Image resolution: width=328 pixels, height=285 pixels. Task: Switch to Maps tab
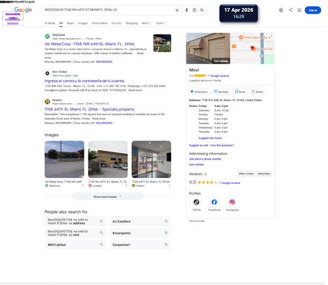71,23
